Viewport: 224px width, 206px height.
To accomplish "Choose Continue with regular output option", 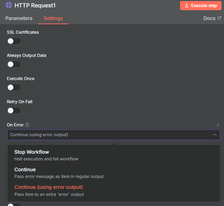I will 25,170.
